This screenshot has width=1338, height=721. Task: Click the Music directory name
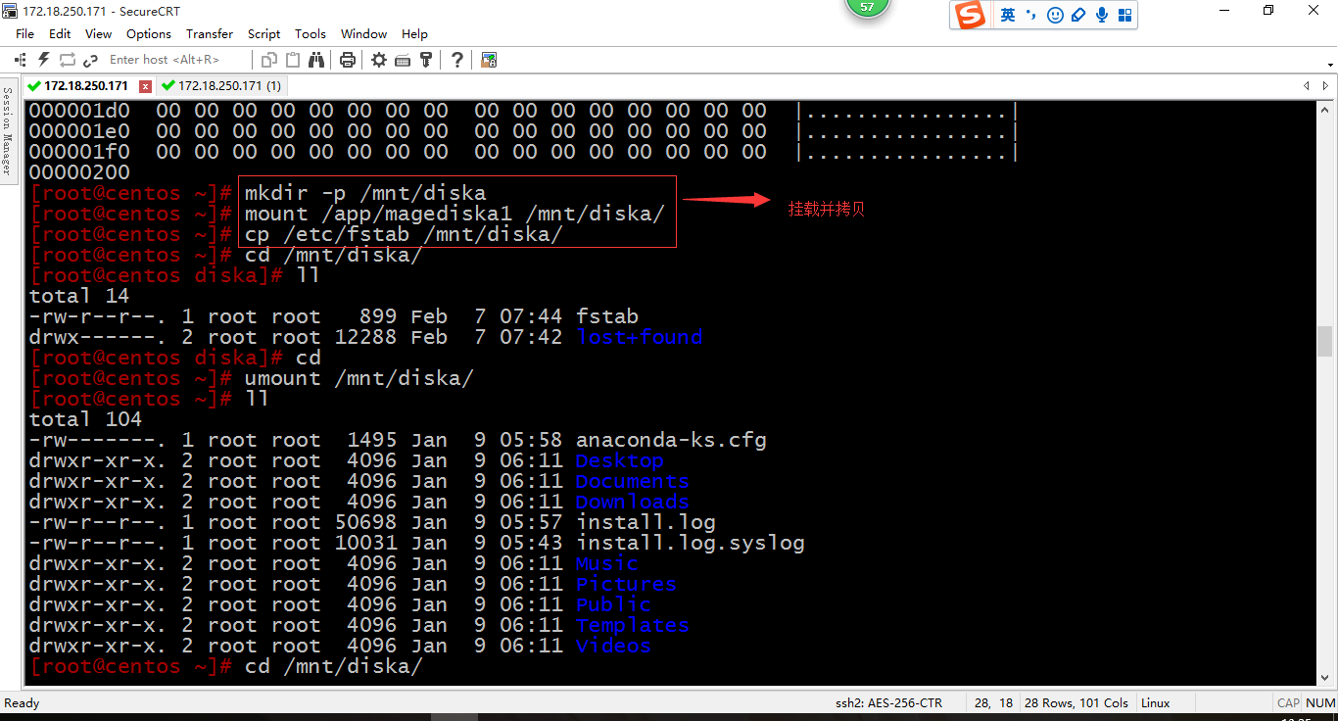pos(606,563)
